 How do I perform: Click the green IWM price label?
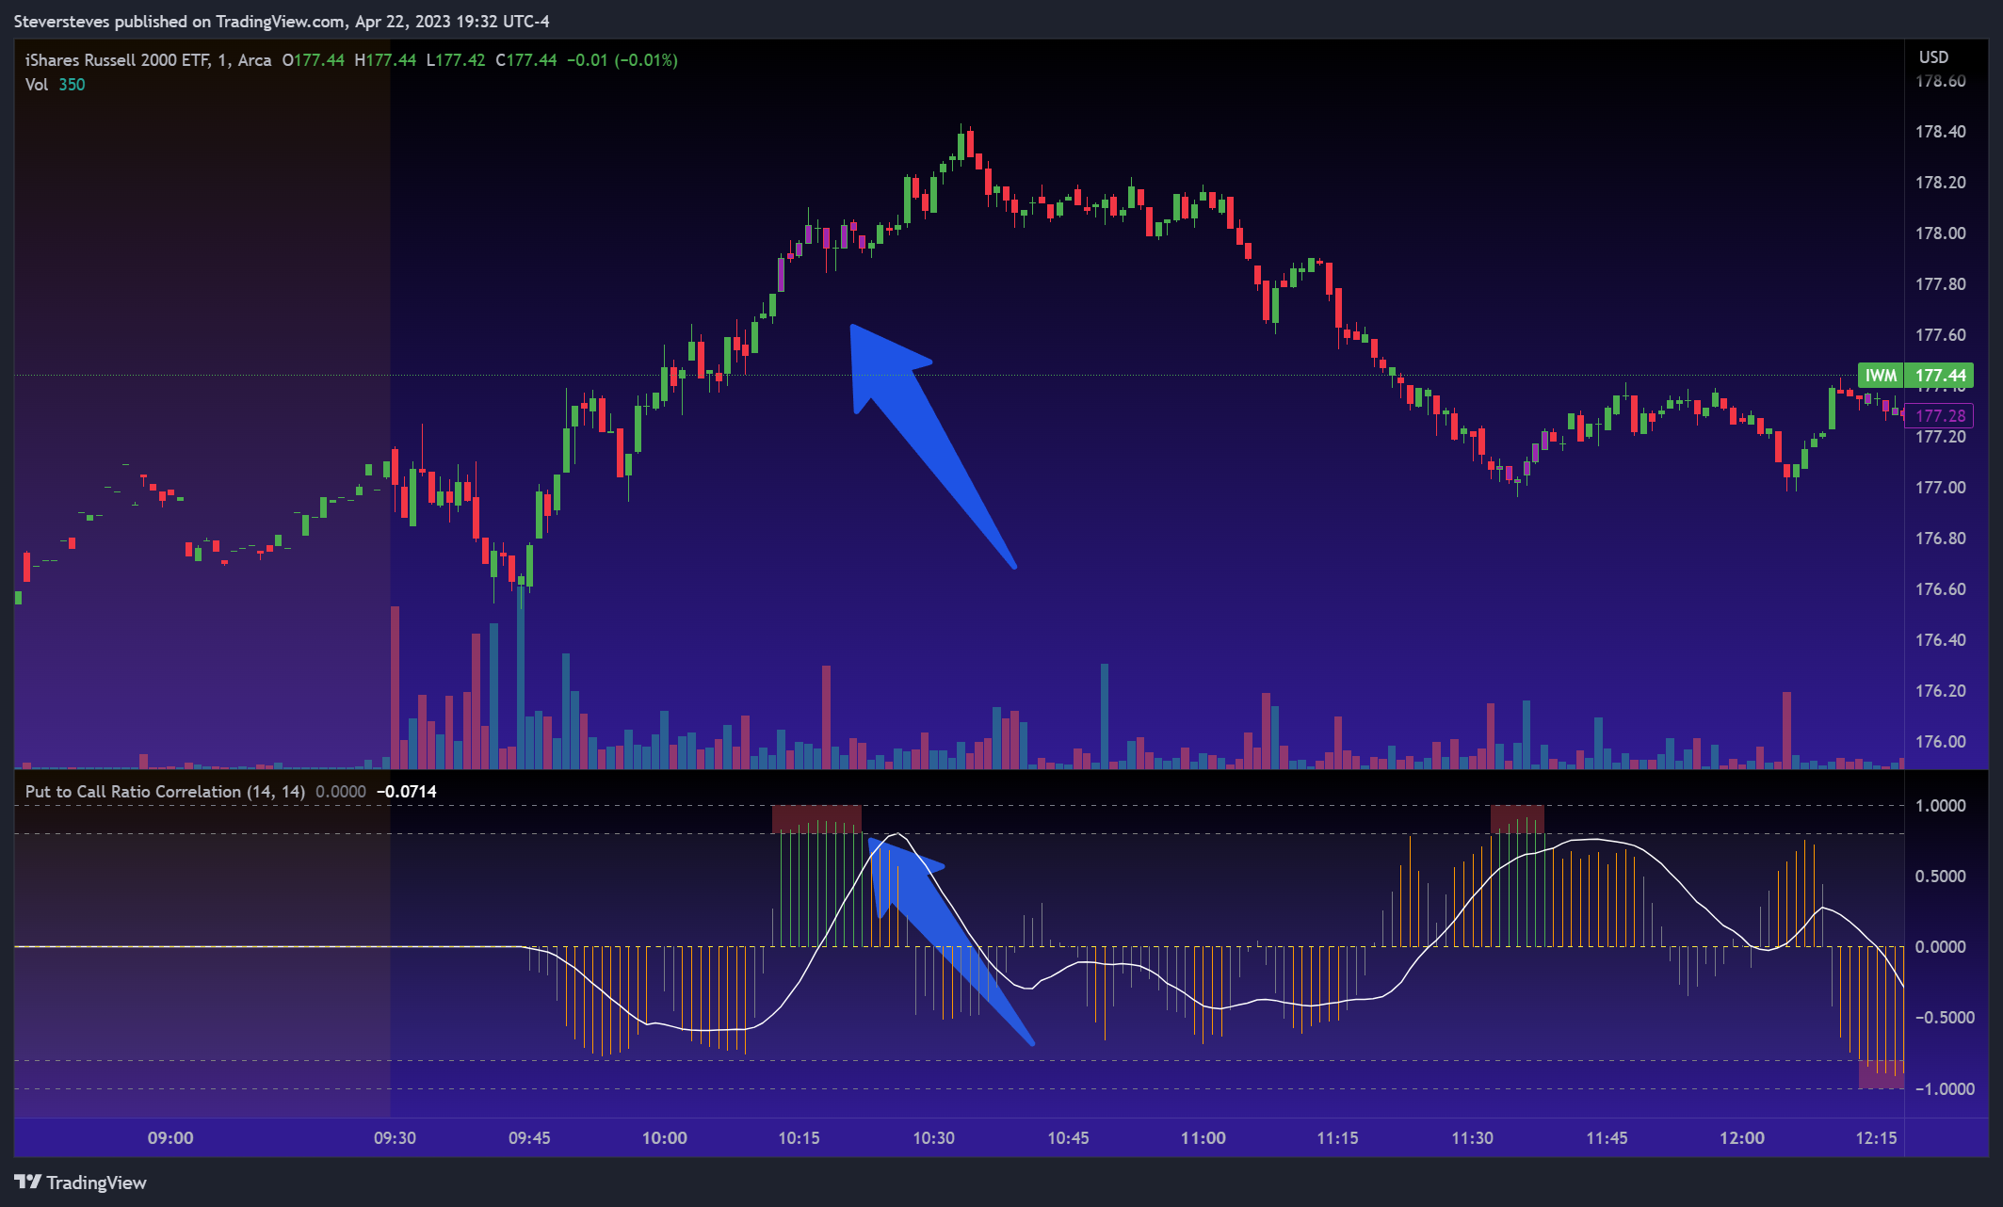[1881, 376]
